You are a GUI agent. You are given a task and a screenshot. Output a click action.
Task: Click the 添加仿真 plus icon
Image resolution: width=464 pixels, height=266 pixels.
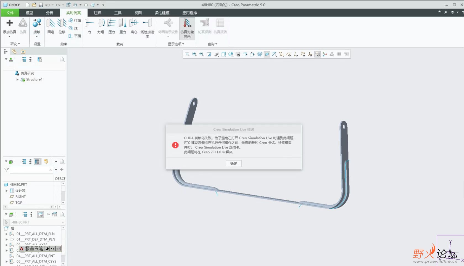click(9, 23)
